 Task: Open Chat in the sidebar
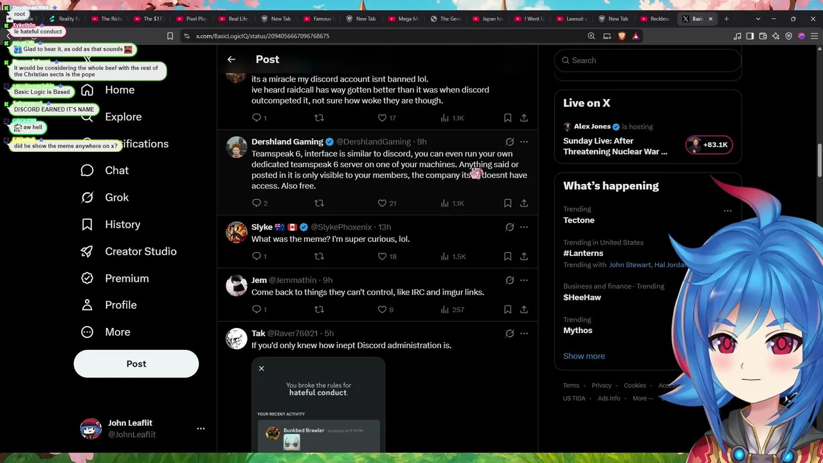pos(104,170)
